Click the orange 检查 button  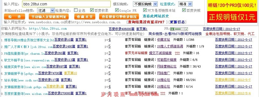(x=15, y=17)
